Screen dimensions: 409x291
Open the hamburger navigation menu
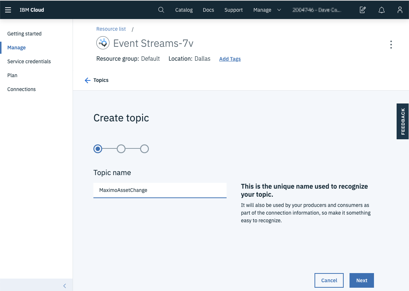point(8,10)
